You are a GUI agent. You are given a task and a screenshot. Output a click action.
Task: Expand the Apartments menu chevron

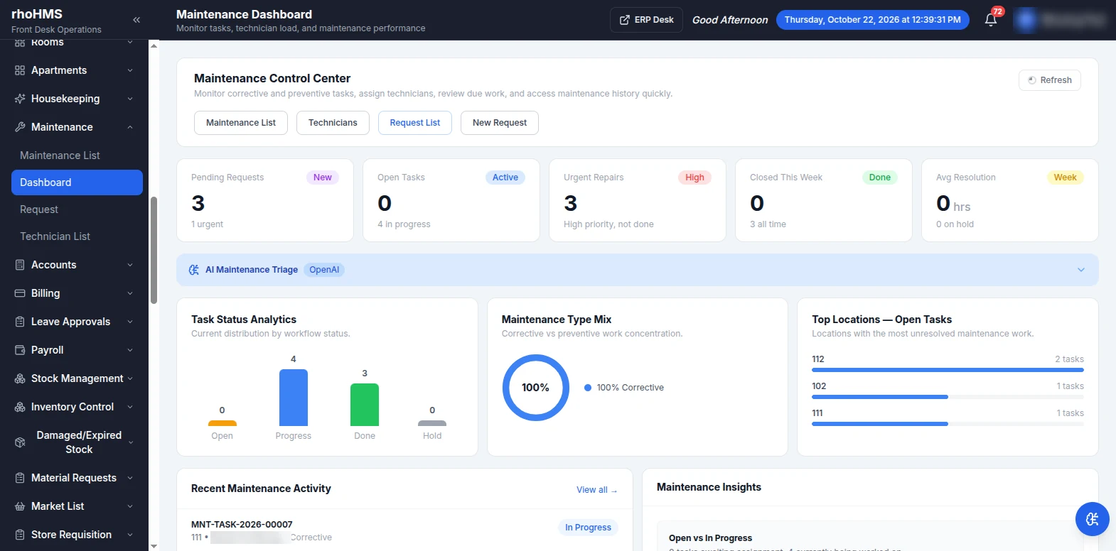(x=130, y=70)
